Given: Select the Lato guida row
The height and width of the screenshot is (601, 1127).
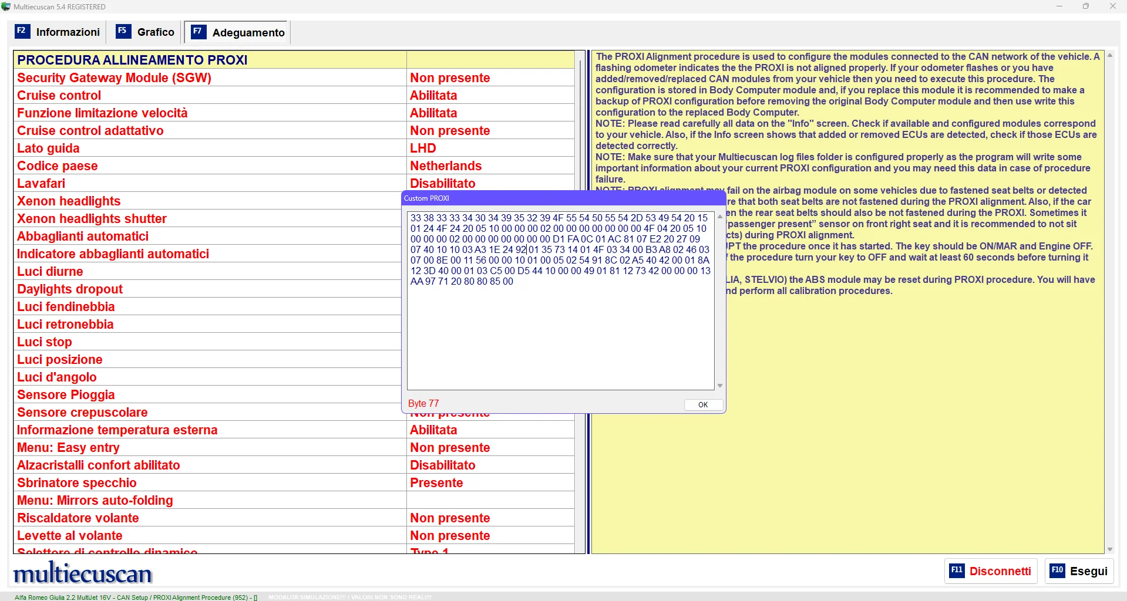Looking at the screenshot, I should (x=294, y=148).
